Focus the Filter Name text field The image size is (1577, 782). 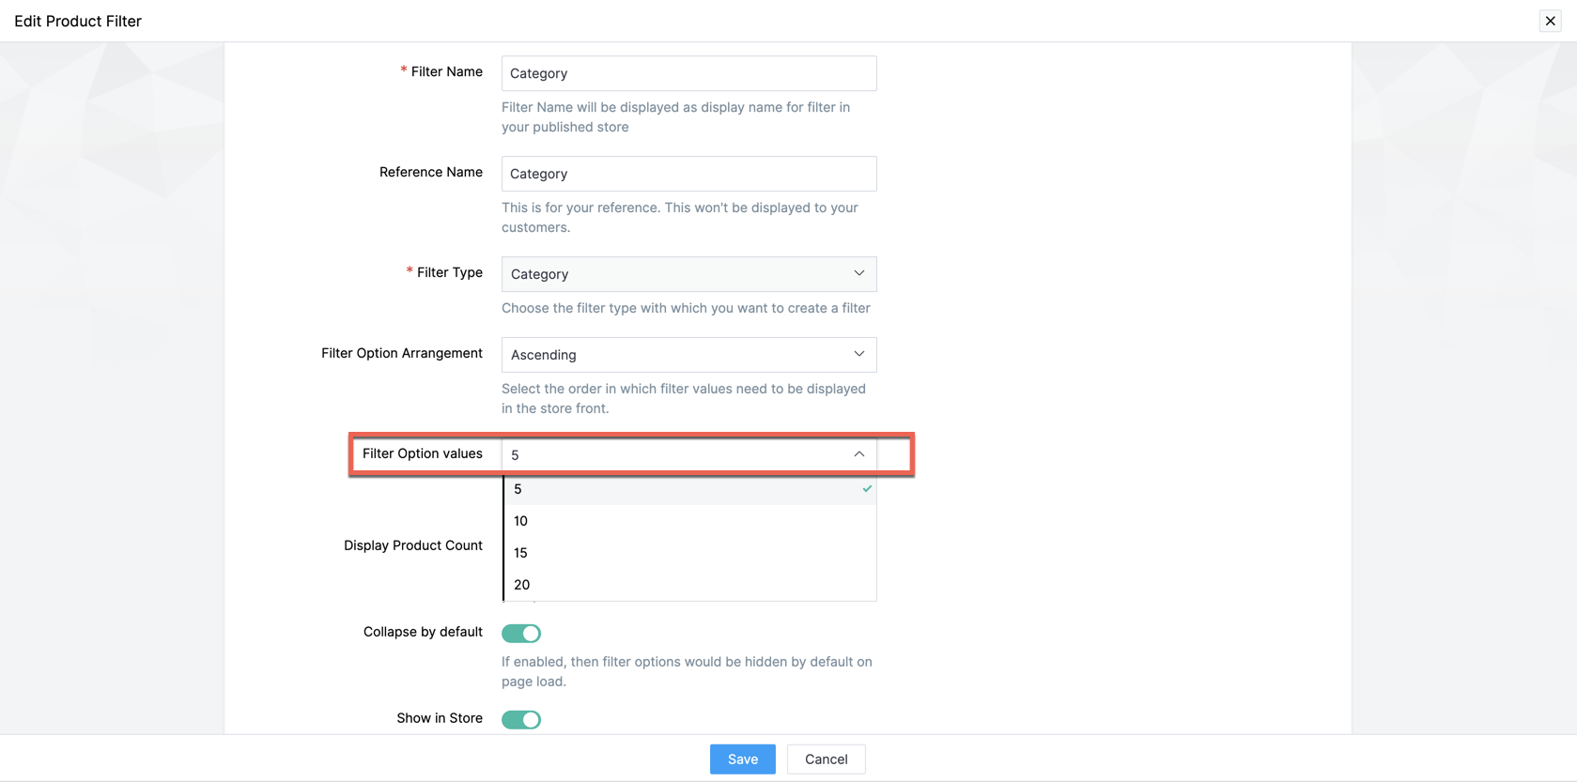688,73
